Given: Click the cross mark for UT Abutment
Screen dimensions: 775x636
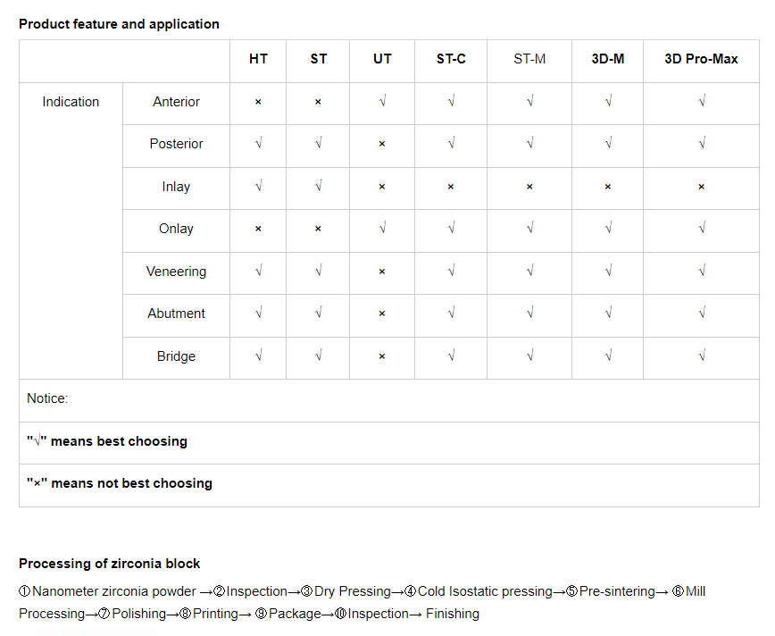Looking at the screenshot, I should tap(382, 314).
